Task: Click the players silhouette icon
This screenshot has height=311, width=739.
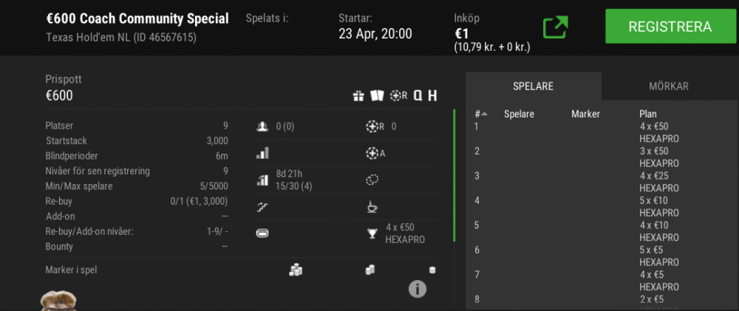Action: click(262, 126)
